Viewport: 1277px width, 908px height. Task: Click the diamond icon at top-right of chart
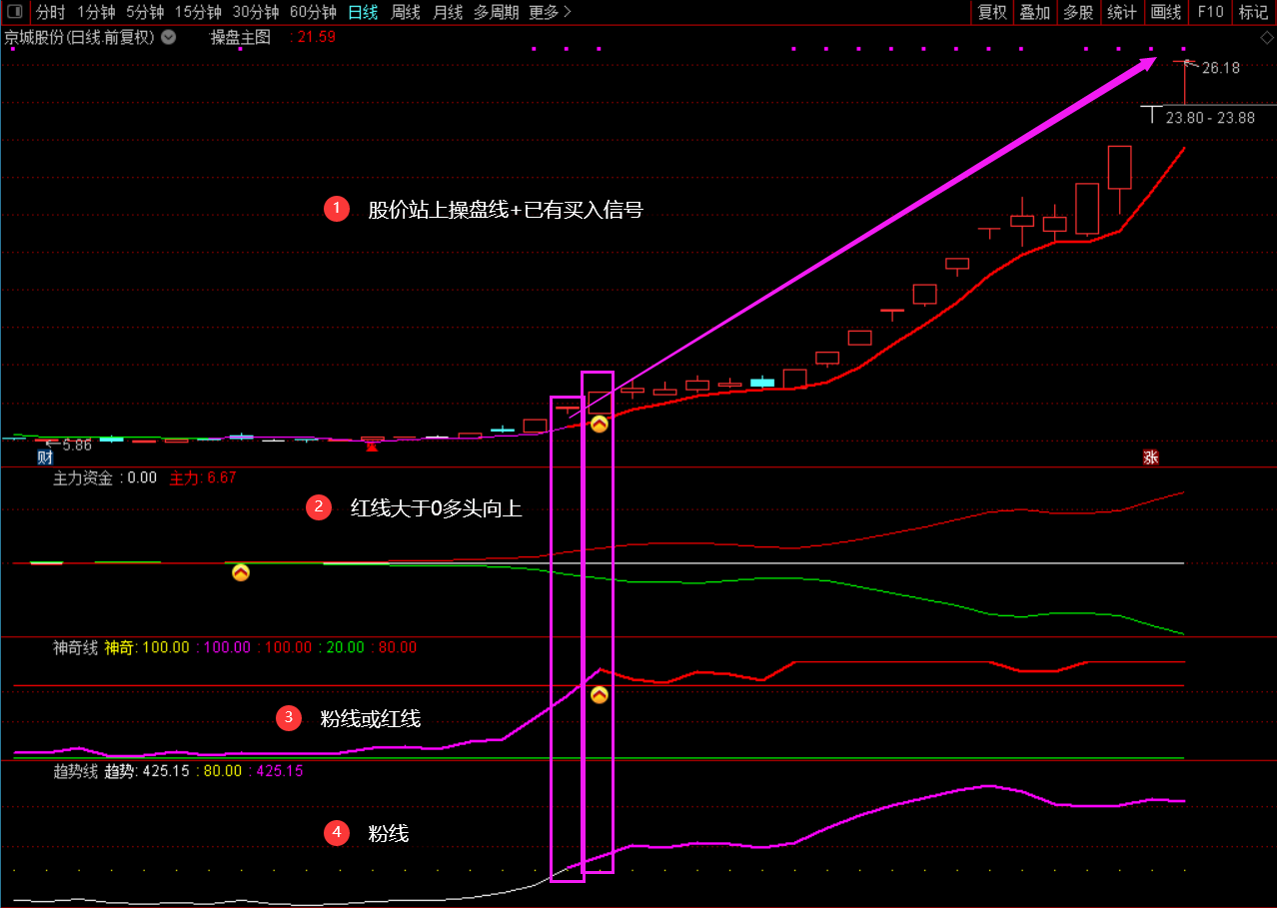click(1266, 38)
